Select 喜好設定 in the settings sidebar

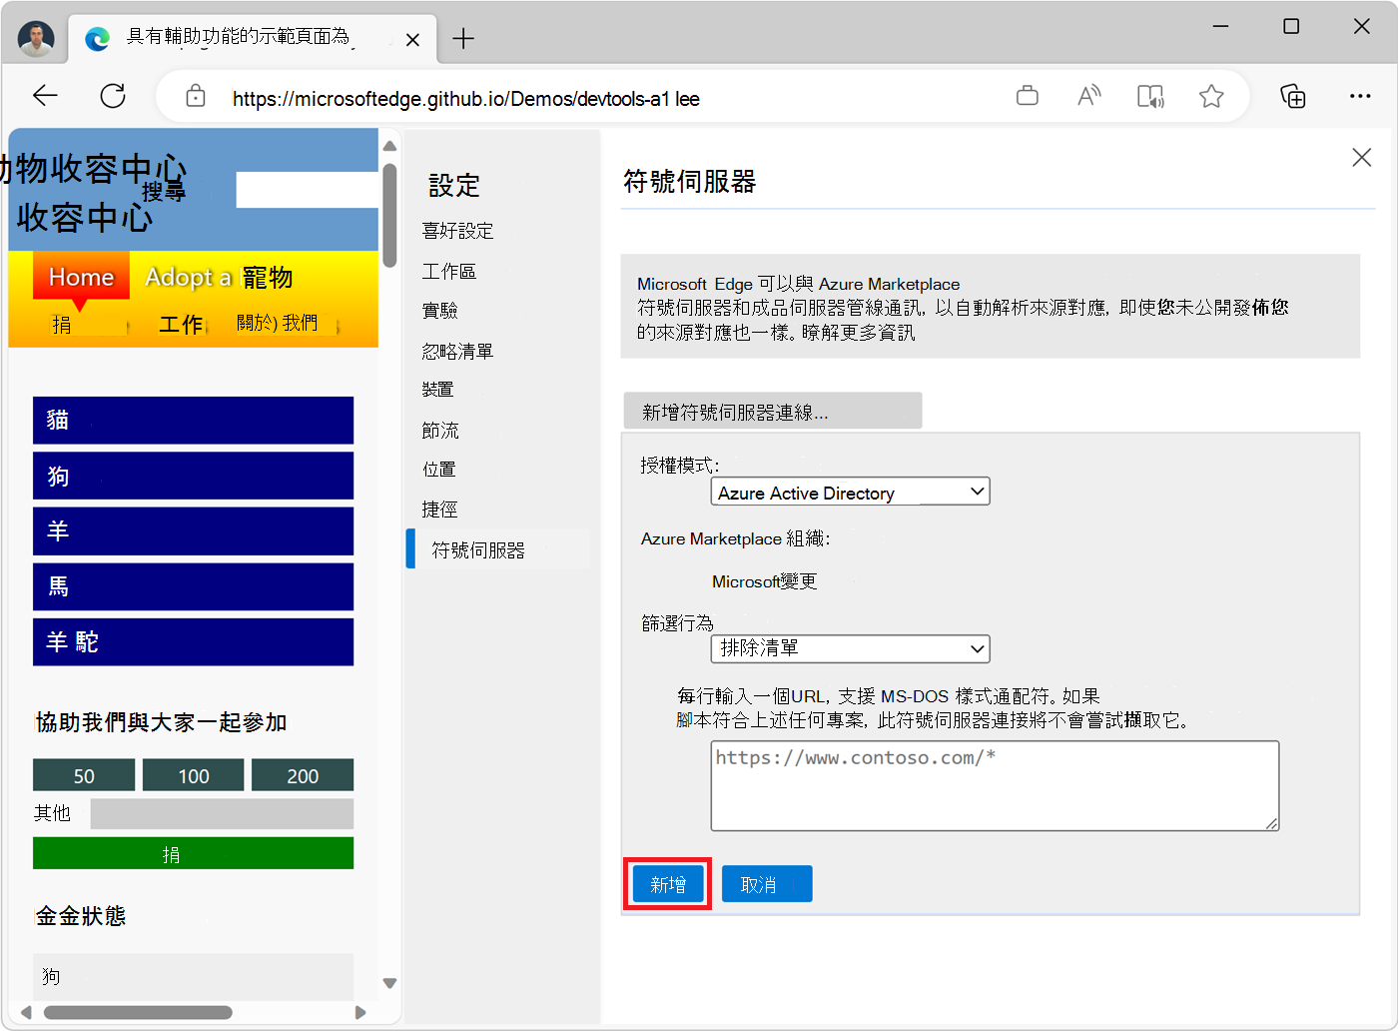pos(456,231)
